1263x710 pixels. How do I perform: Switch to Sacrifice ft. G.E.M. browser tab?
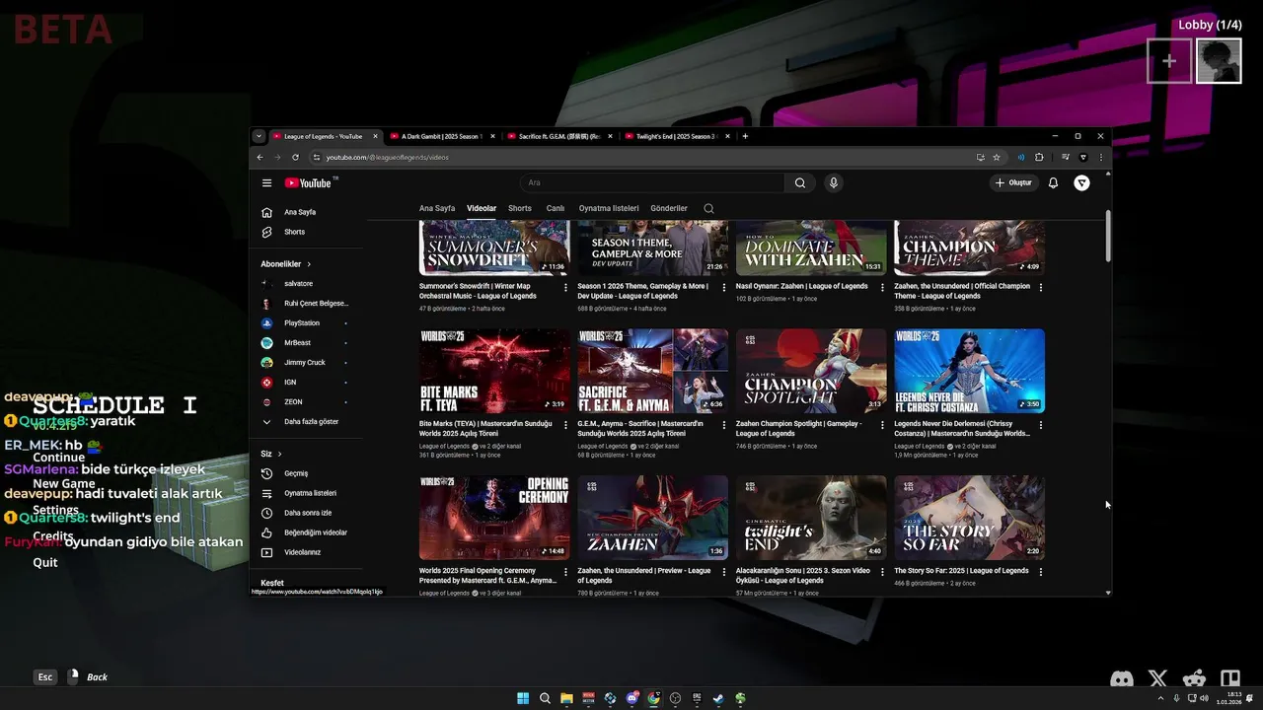coord(559,136)
